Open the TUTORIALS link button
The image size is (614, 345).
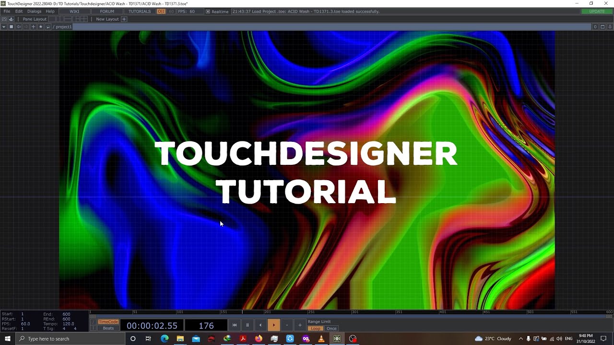pos(140,11)
